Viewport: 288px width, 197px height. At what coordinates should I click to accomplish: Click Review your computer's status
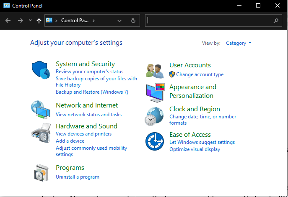click(x=89, y=72)
